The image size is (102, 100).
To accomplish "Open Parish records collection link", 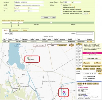I will click(9, 21).
